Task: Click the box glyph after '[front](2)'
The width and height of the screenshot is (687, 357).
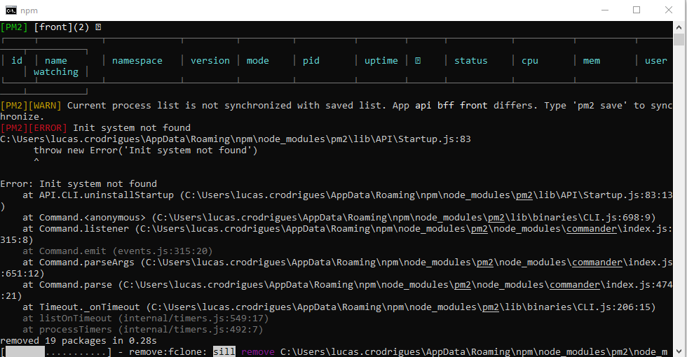Action: [98, 27]
